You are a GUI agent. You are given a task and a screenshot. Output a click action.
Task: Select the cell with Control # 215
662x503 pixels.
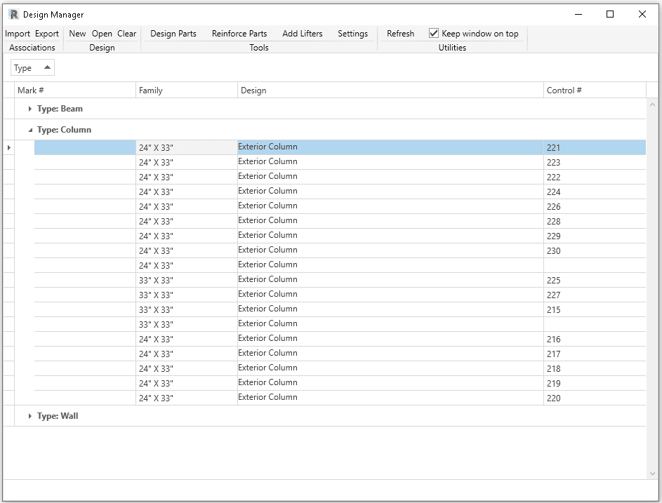pos(595,310)
